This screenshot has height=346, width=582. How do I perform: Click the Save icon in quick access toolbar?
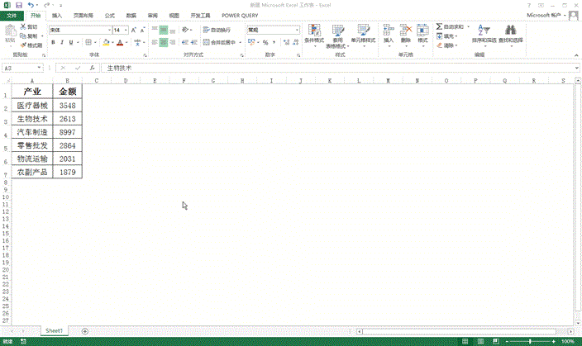tap(20, 5)
